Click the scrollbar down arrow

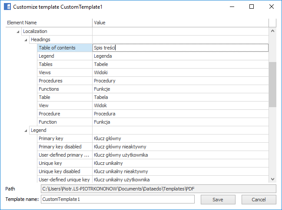272,179
